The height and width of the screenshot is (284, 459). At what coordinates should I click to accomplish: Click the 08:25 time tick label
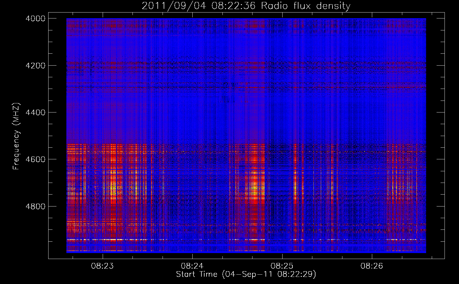[x=282, y=266]
